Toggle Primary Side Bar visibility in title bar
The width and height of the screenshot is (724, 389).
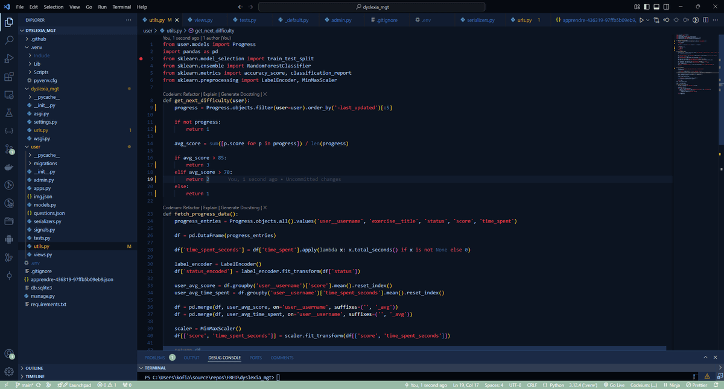coord(646,7)
